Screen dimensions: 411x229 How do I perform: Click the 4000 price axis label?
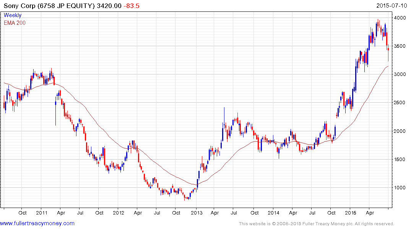400,18
